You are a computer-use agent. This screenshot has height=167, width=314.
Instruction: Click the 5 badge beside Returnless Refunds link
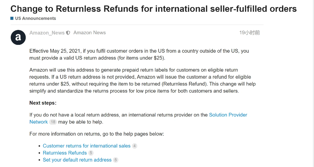(x=91, y=153)
